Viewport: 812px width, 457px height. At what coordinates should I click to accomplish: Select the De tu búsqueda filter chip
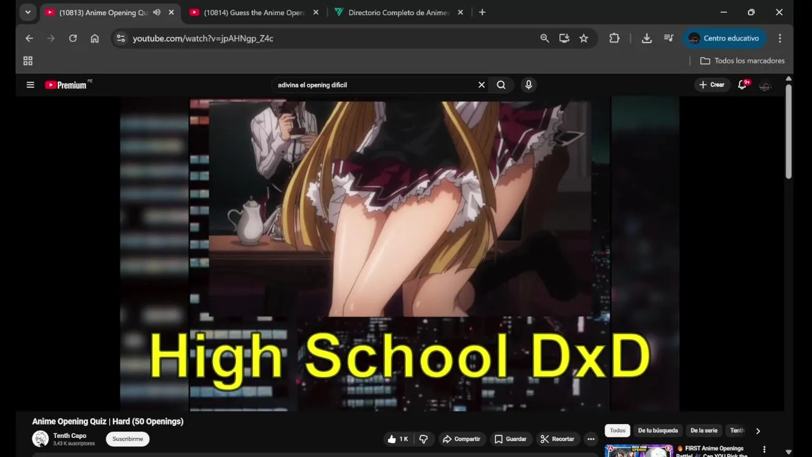[x=658, y=430]
